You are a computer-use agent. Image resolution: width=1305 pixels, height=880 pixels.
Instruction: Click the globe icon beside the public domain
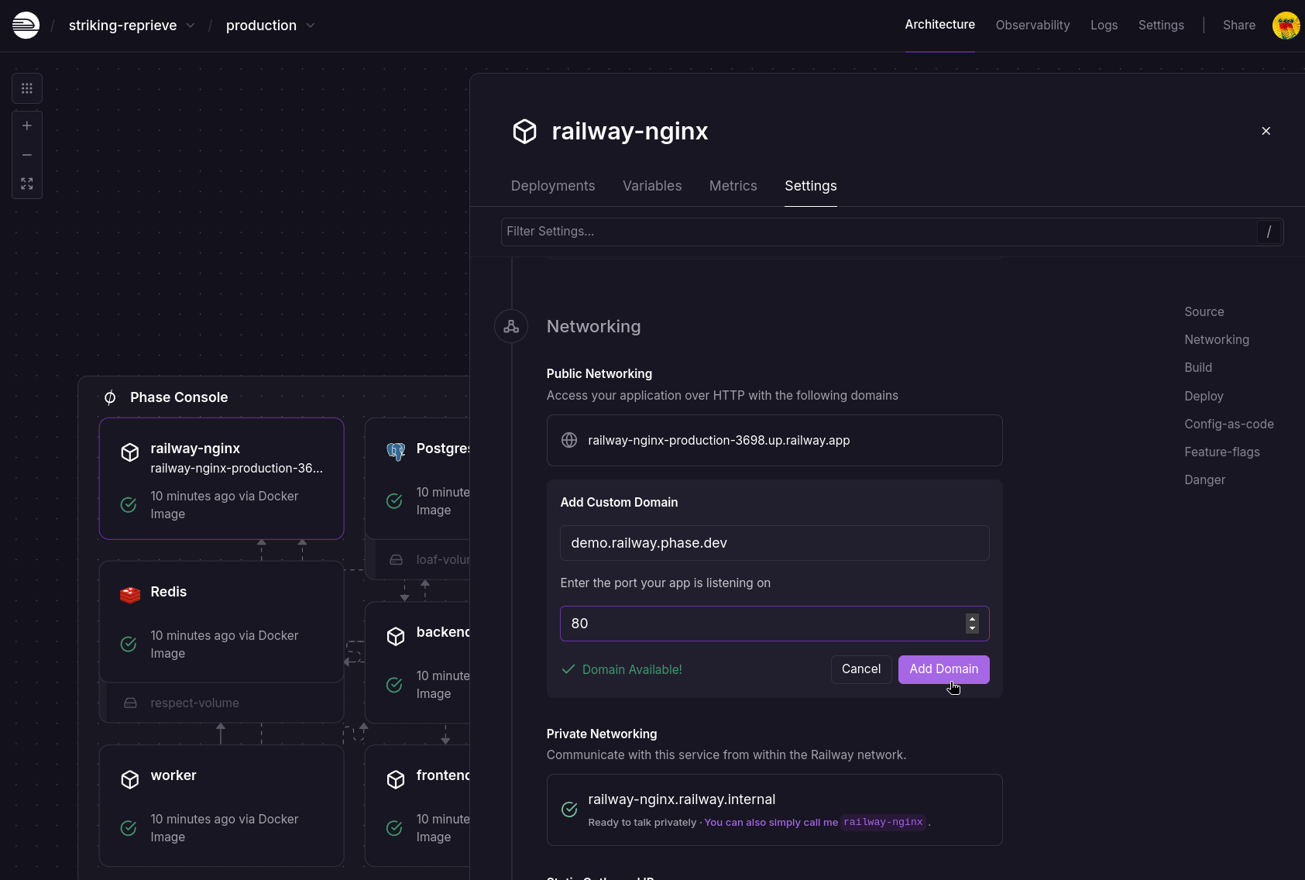click(x=569, y=440)
